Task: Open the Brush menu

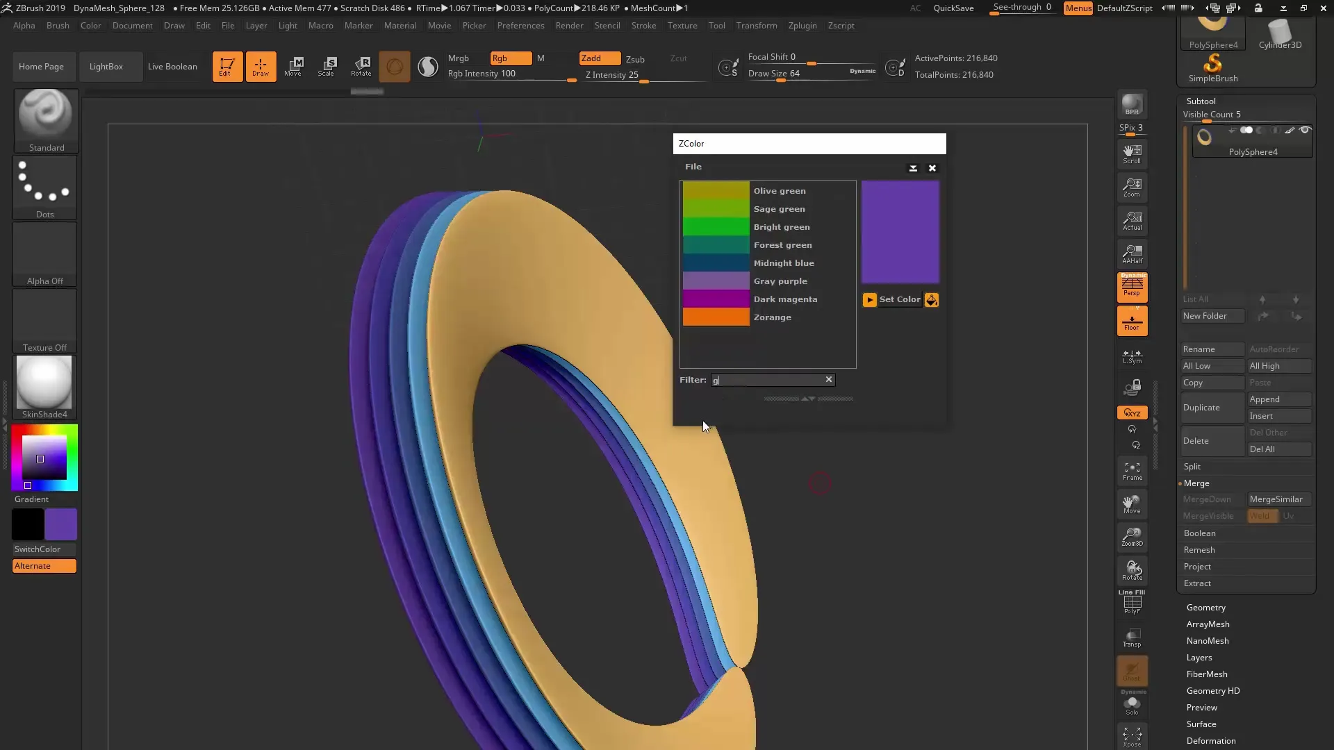Action: [x=58, y=26]
